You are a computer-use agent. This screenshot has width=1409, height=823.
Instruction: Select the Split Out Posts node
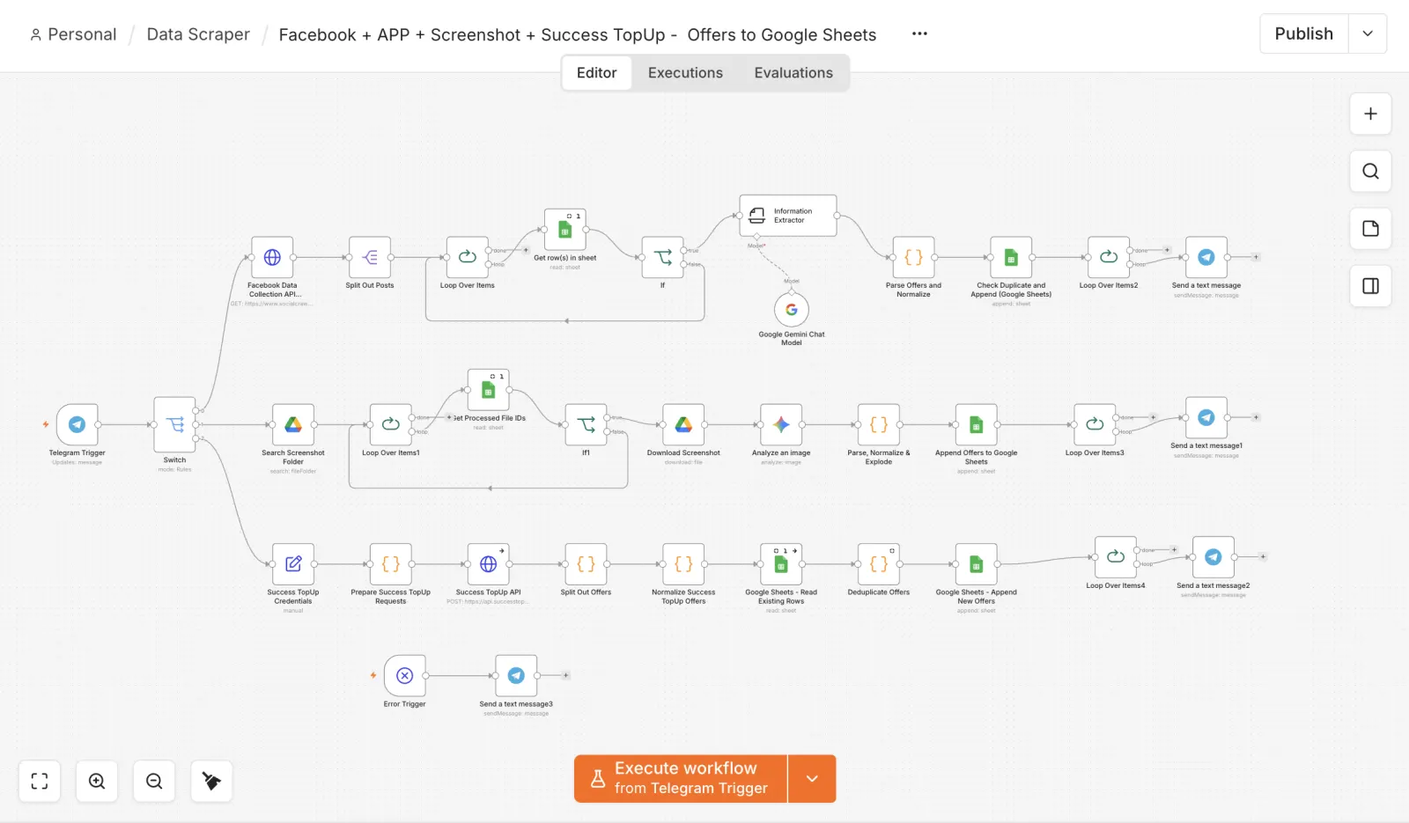[x=370, y=257]
